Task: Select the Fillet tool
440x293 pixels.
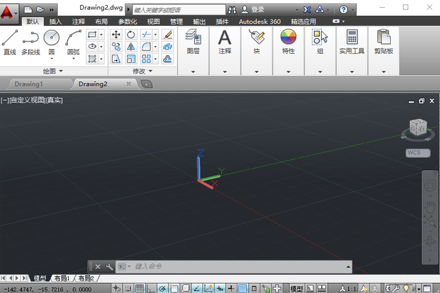Action: [x=146, y=47]
